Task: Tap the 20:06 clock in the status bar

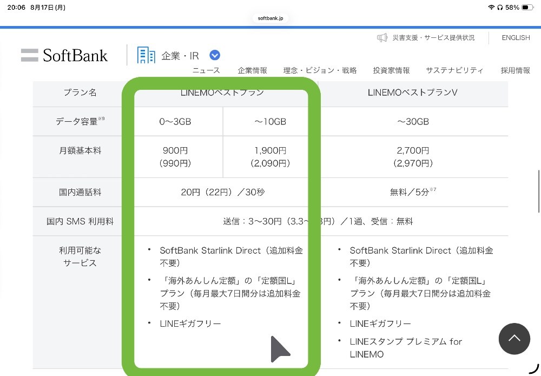Action: [x=16, y=7]
